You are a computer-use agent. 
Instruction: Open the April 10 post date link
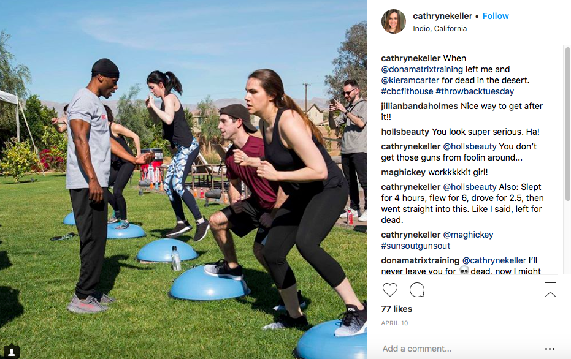(x=394, y=323)
